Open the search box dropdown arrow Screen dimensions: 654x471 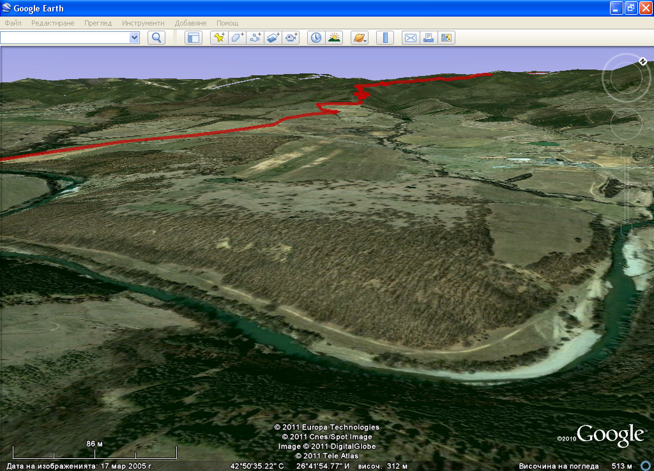coord(134,38)
